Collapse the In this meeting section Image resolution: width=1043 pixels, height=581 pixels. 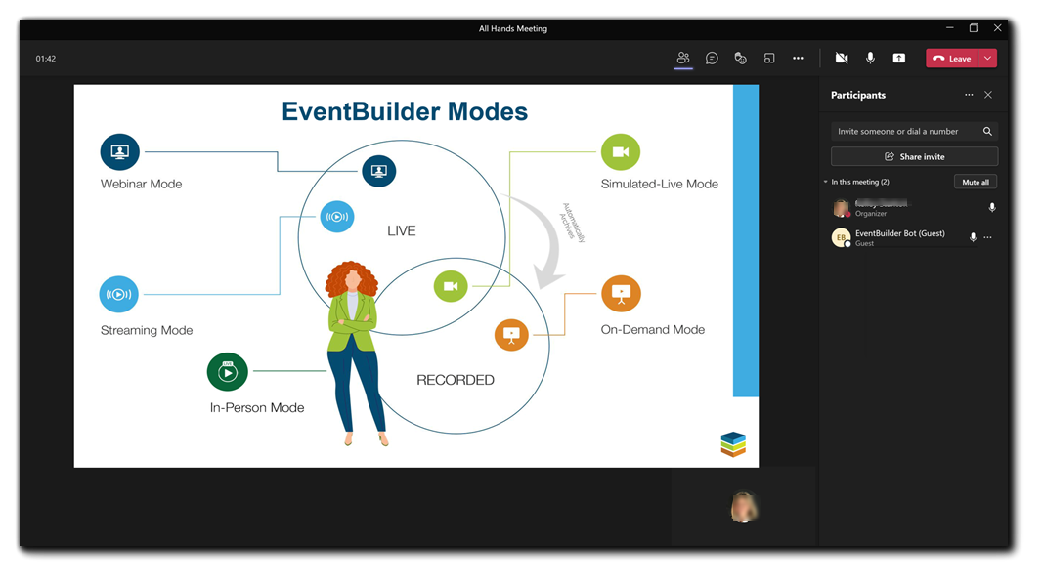click(825, 182)
